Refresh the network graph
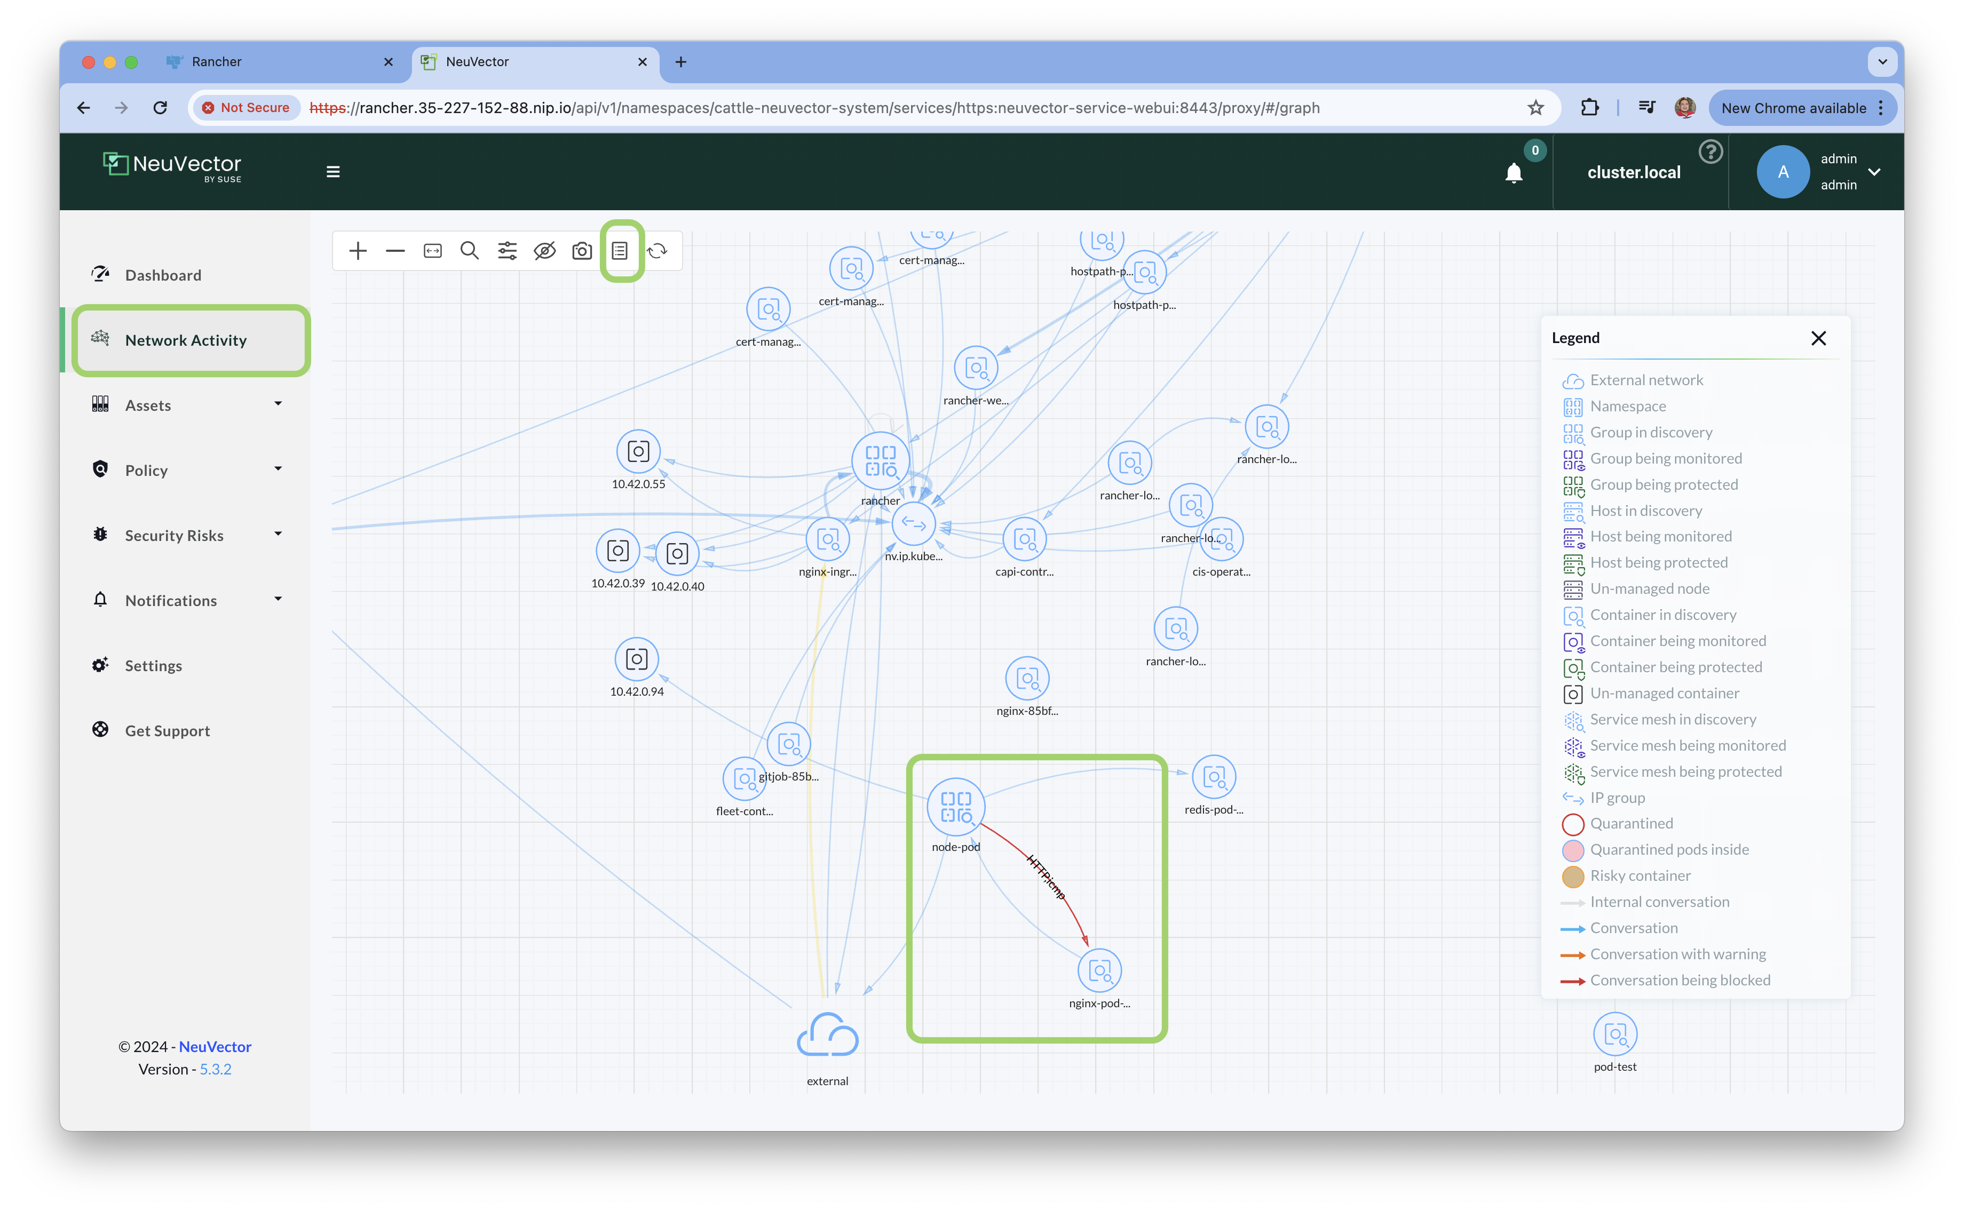The width and height of the screenshot is (1964, 1210). coord(657,251)
